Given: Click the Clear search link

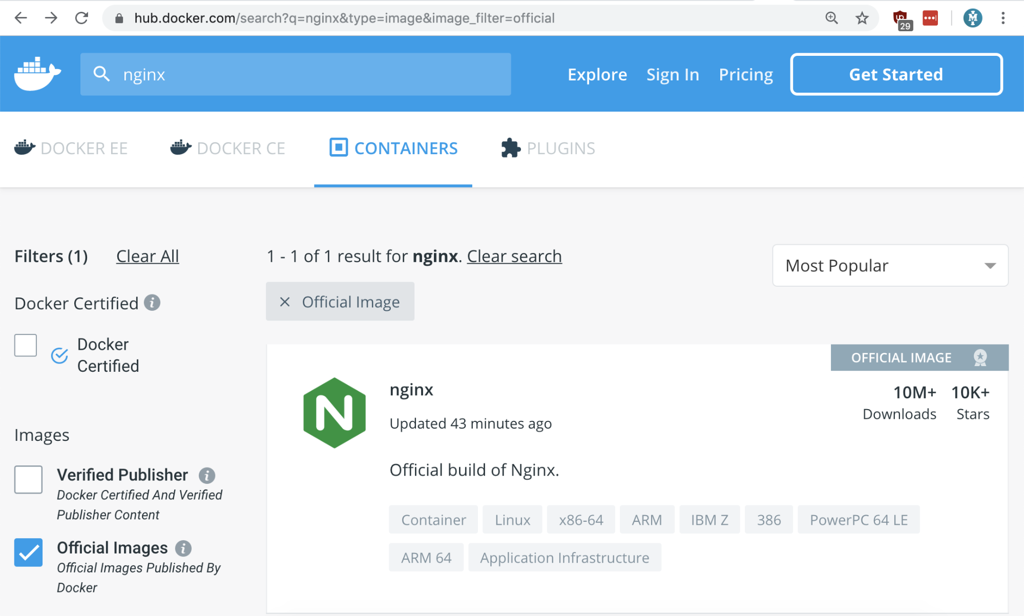Looking at the screenshot, I should click(514, 256).
